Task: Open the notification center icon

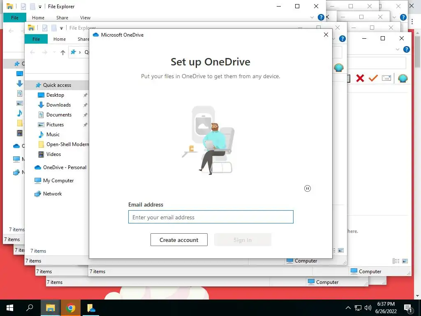Action: click(x=408, y=308)
